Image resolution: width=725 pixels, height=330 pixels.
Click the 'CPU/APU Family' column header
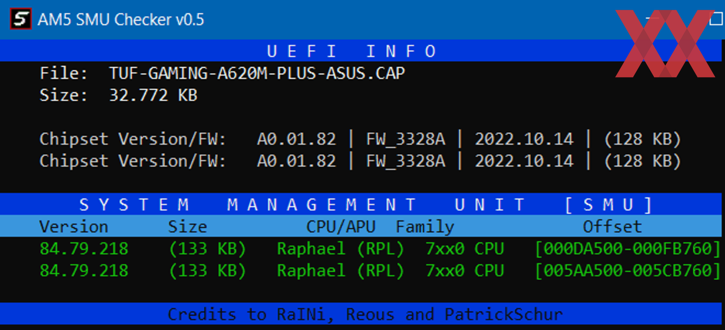pos(380,227)
